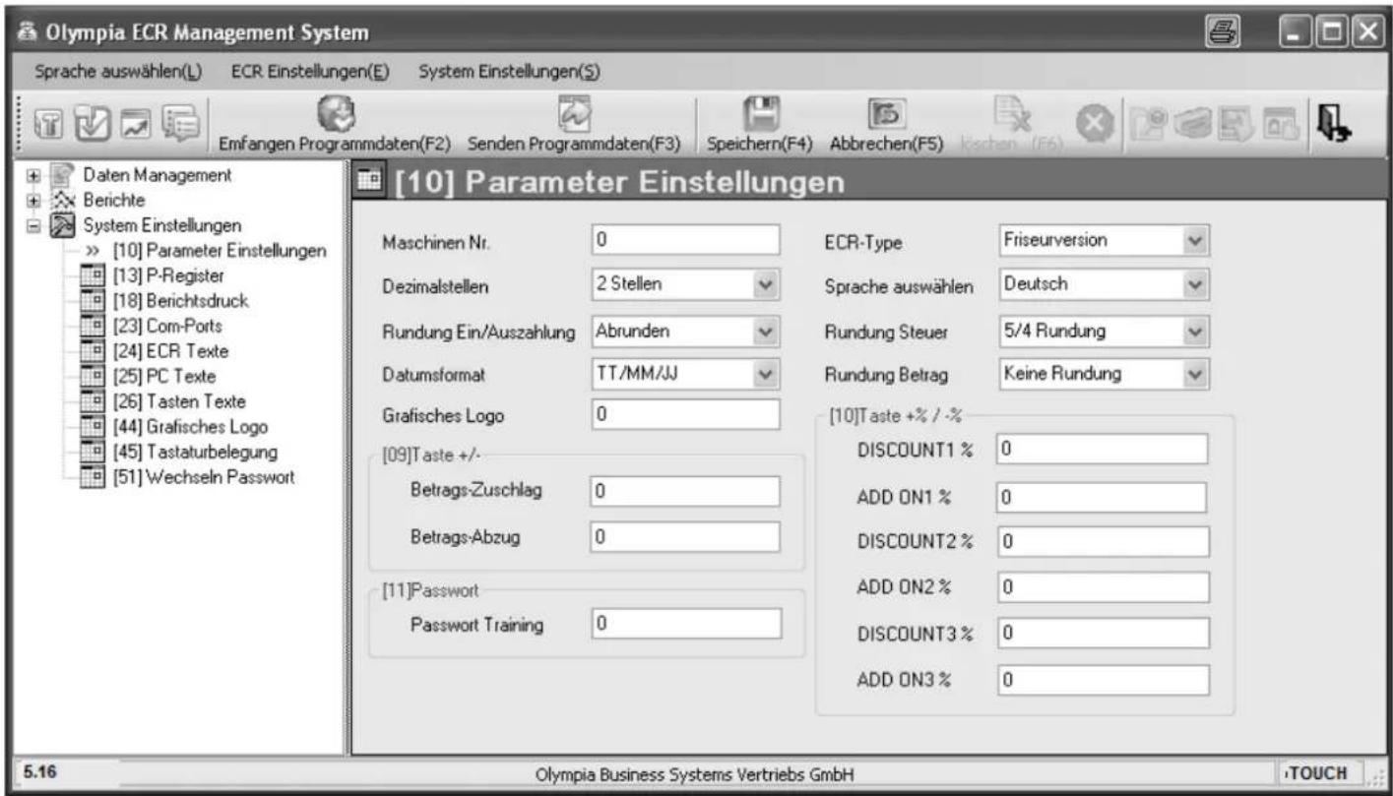Open the Sprache auswählen dropdown in form

pyautogui.click(x=1195, y=283)
